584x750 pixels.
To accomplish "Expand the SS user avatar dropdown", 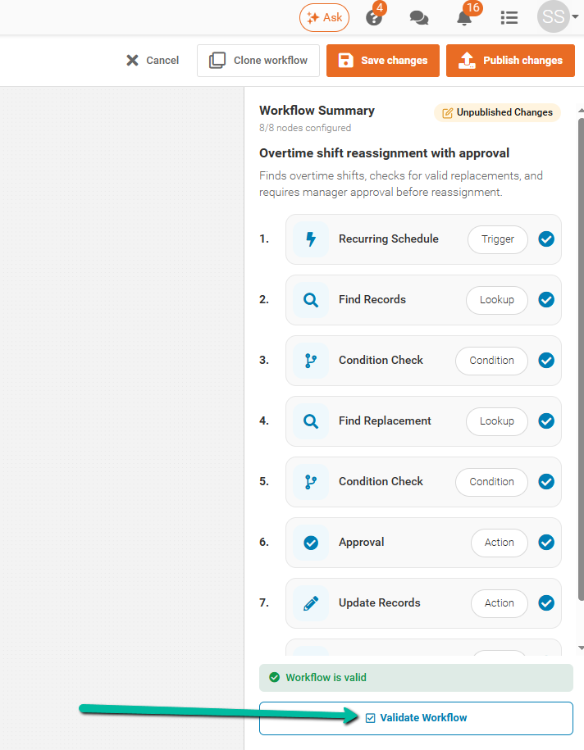I will (x=558, y=16).
